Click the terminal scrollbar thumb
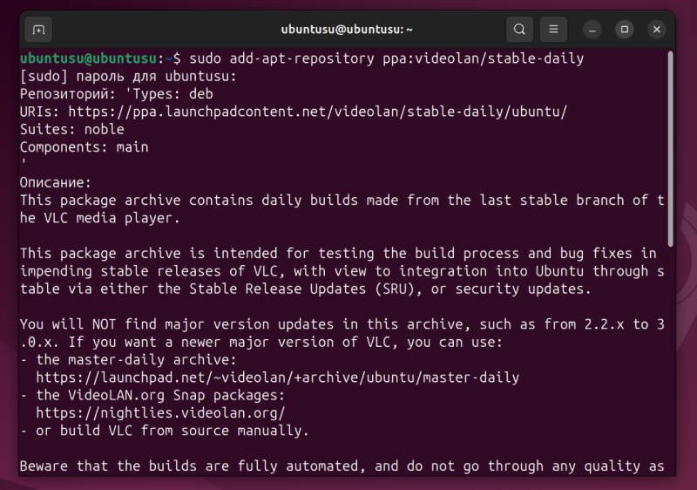Viewport: 697px width, 490px height. click(670, 148)
